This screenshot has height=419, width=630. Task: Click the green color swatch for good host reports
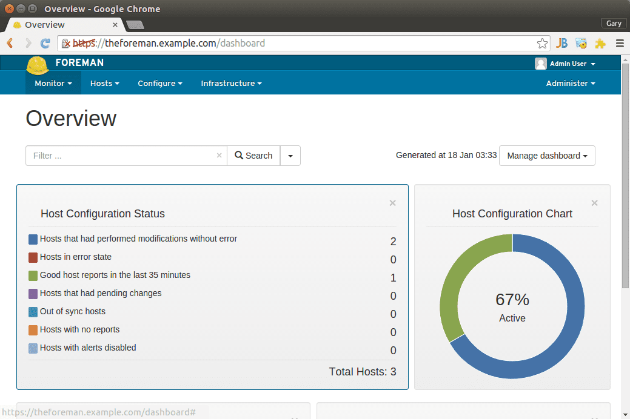33,275
